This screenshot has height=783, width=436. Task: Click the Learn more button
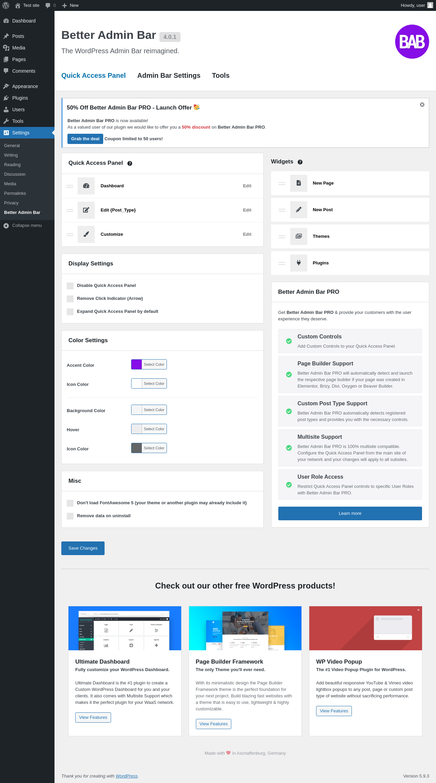click(350, 513)
